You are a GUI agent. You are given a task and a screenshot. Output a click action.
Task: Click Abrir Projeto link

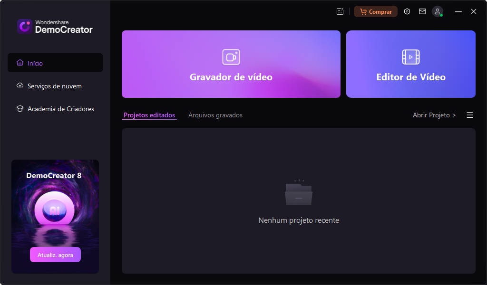434,115
